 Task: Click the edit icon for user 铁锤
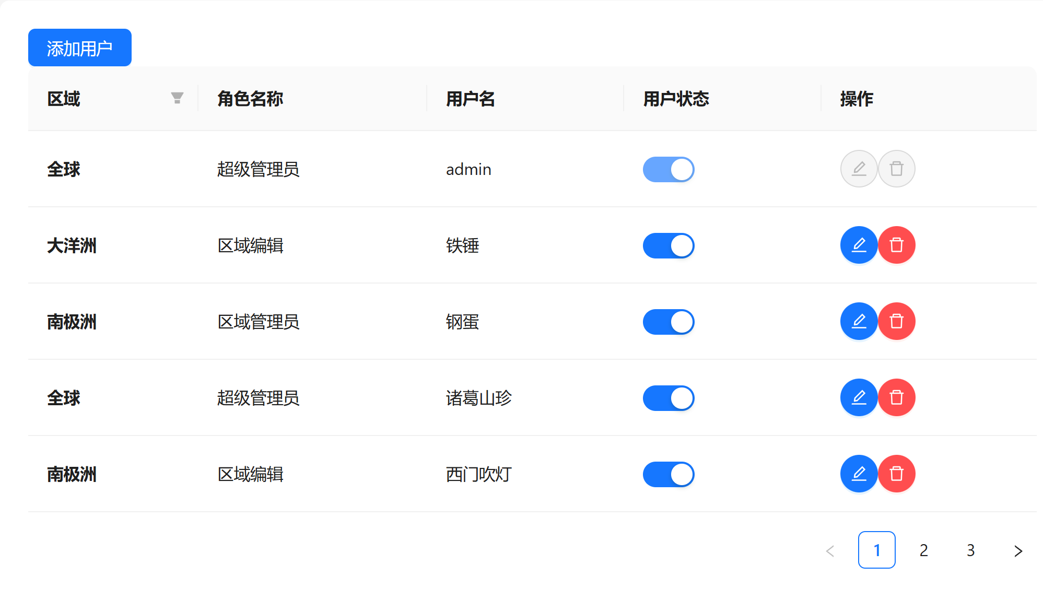click(858, 245)
